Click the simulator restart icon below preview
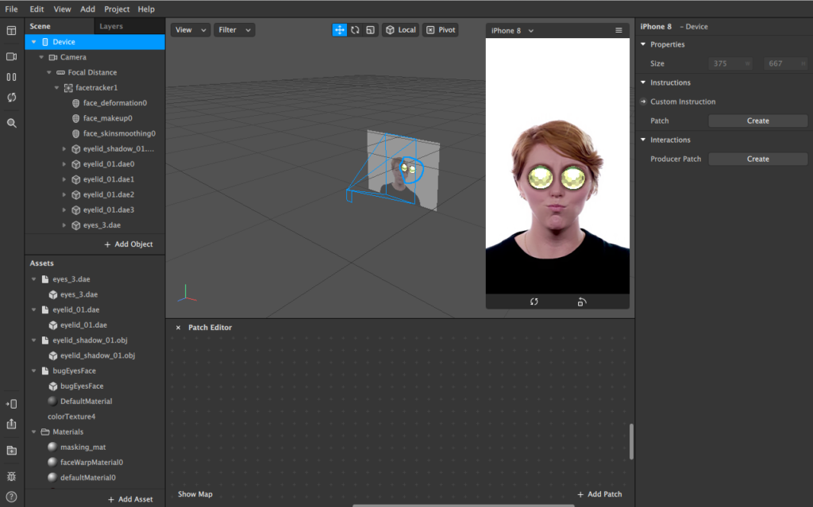Screen dimensions: 813x507 [x=534, y=302]
